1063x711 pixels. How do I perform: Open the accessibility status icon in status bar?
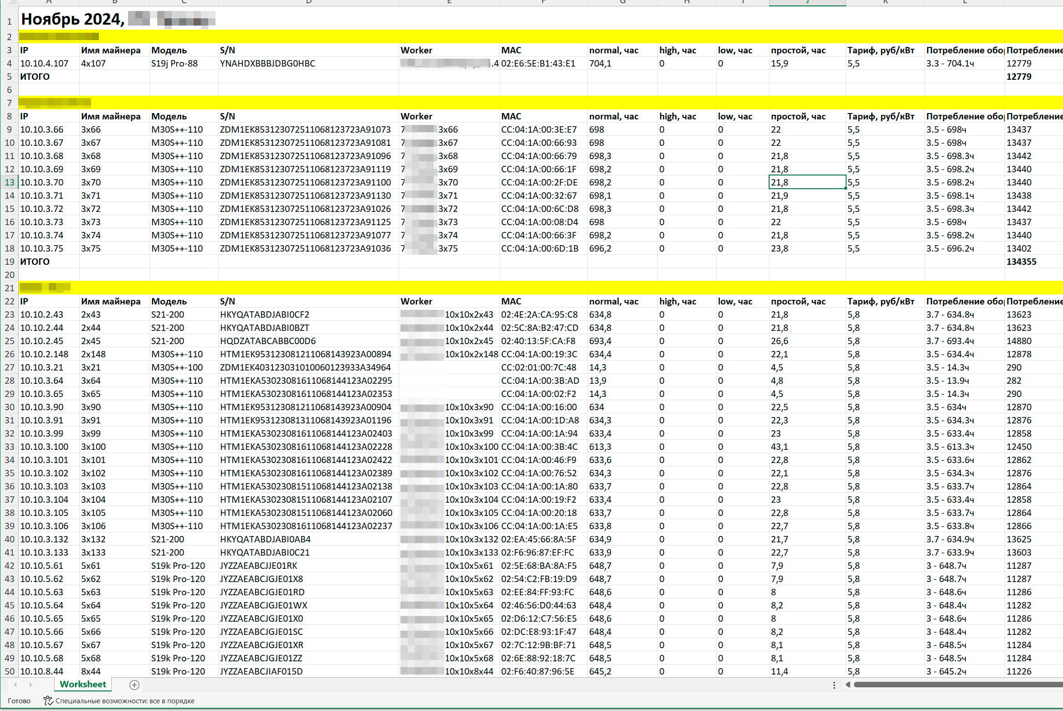pos(48,701)
